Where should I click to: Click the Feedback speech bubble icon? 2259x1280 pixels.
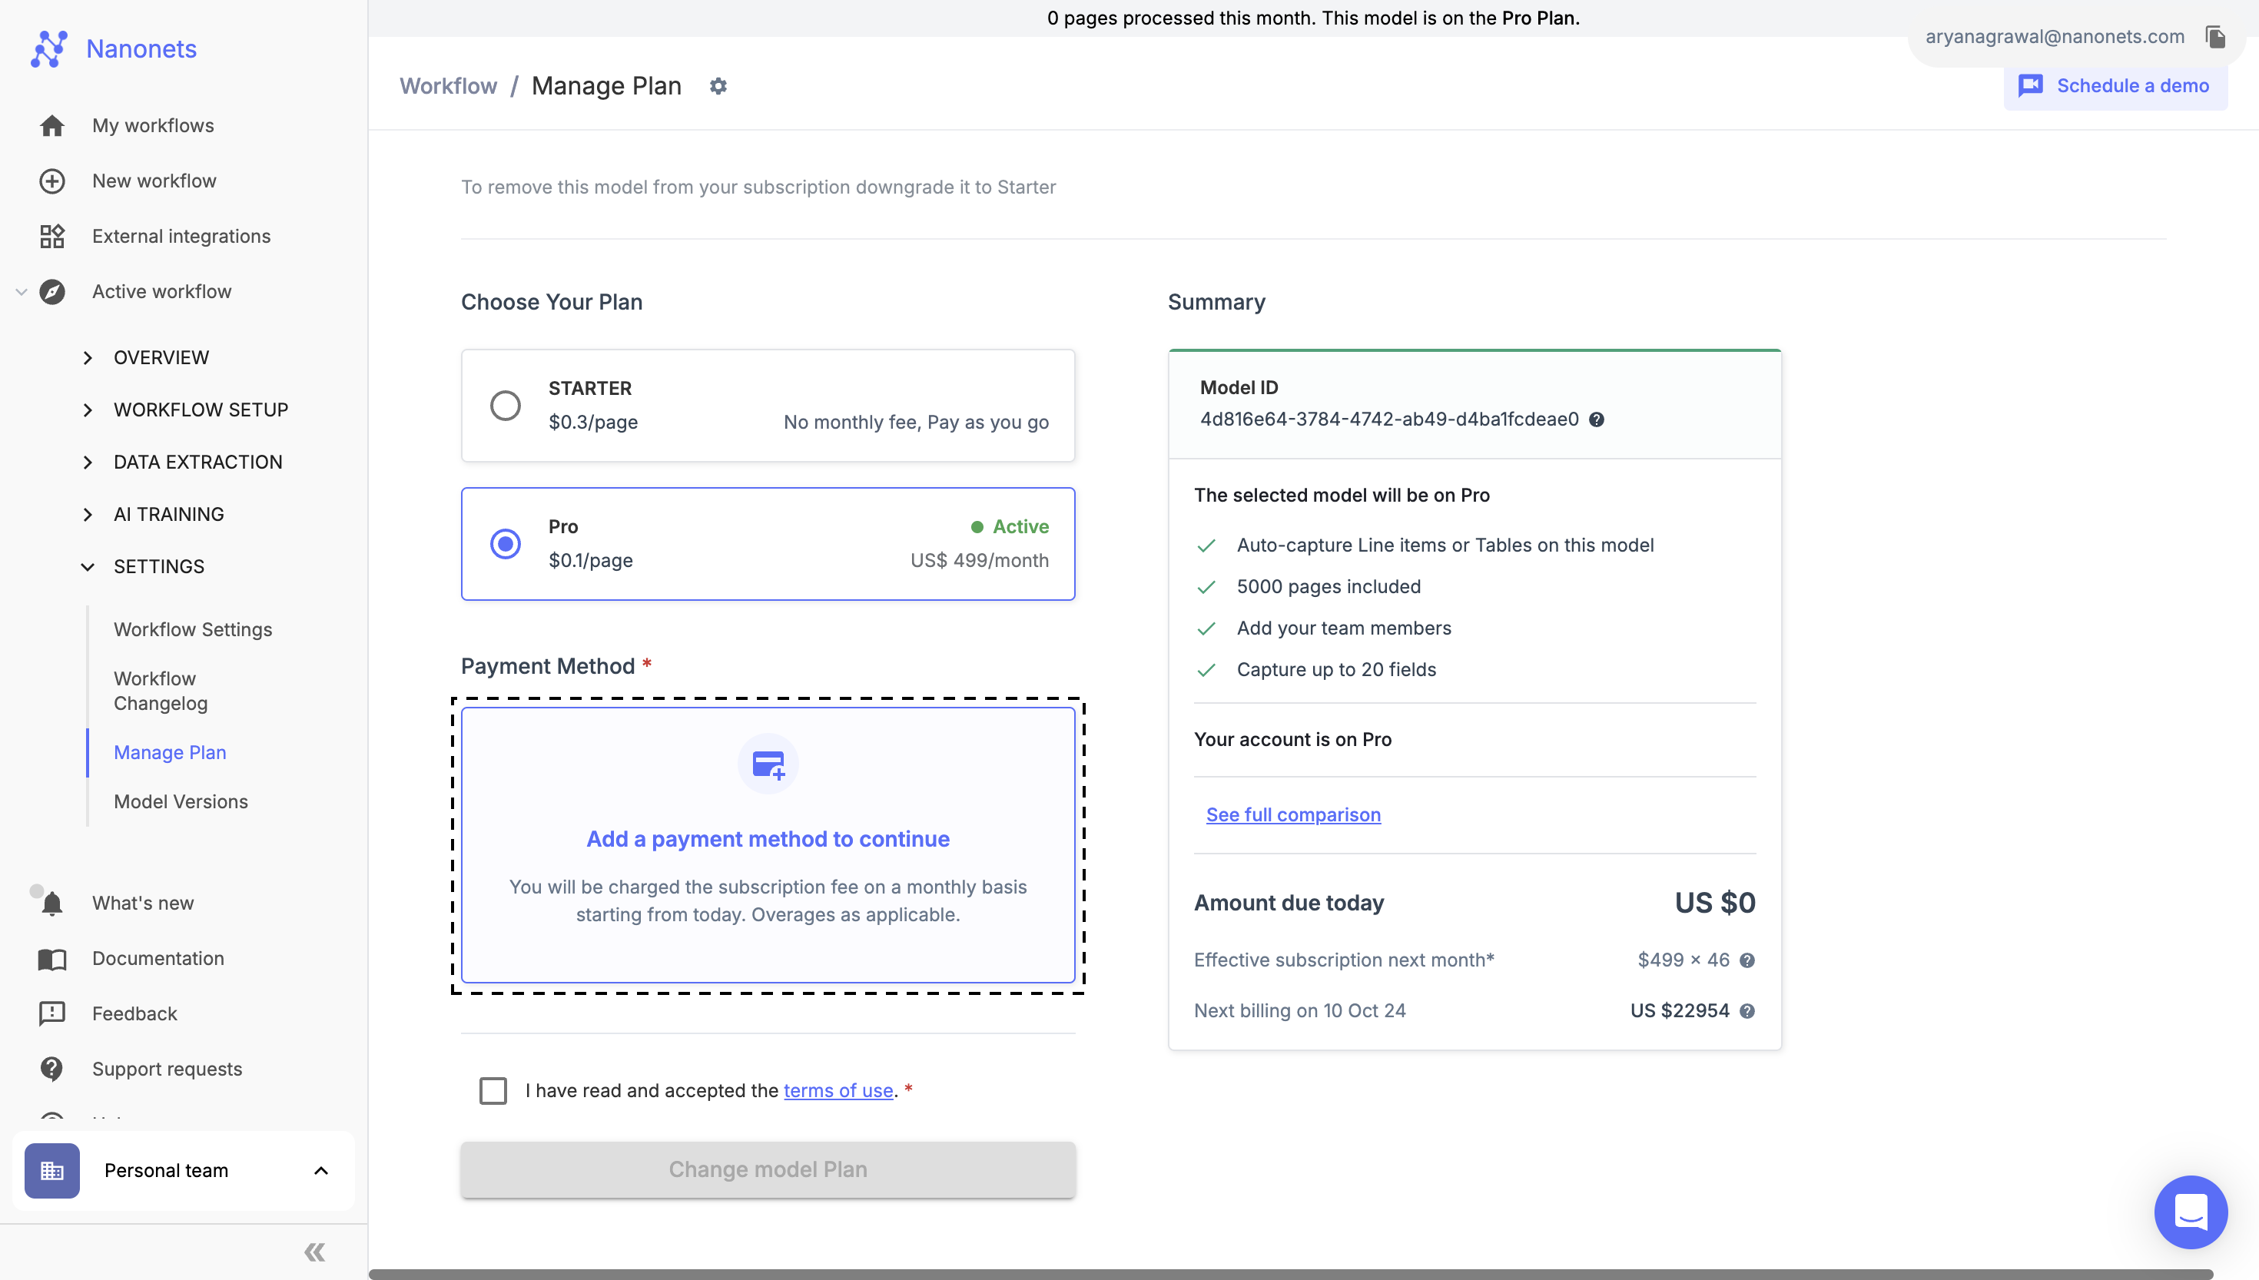pyautogui.click(x=51, y=1014)
